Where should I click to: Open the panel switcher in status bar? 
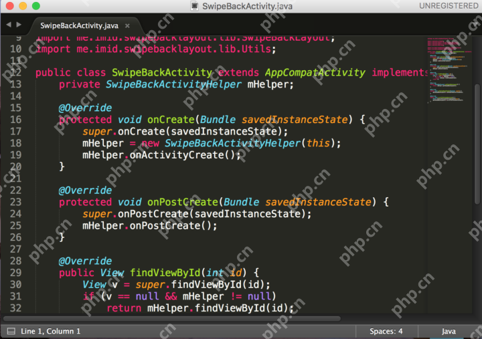point(11,331)
